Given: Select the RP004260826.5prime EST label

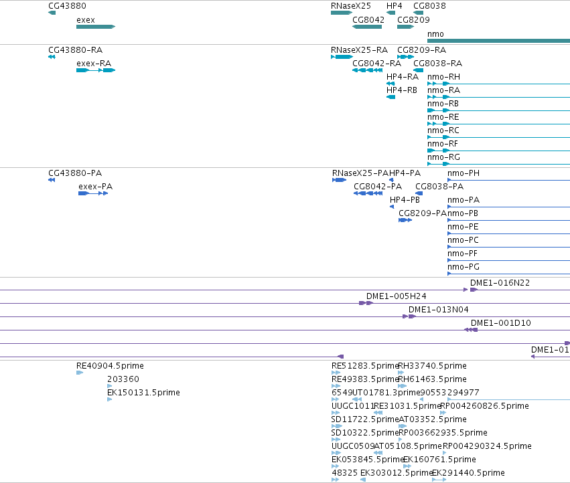Looking at the screenshot, I should [x=484, y=406].
